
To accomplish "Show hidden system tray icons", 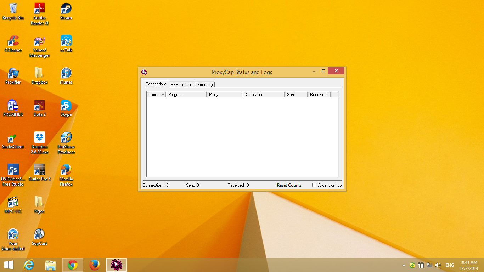I will 404,265.
